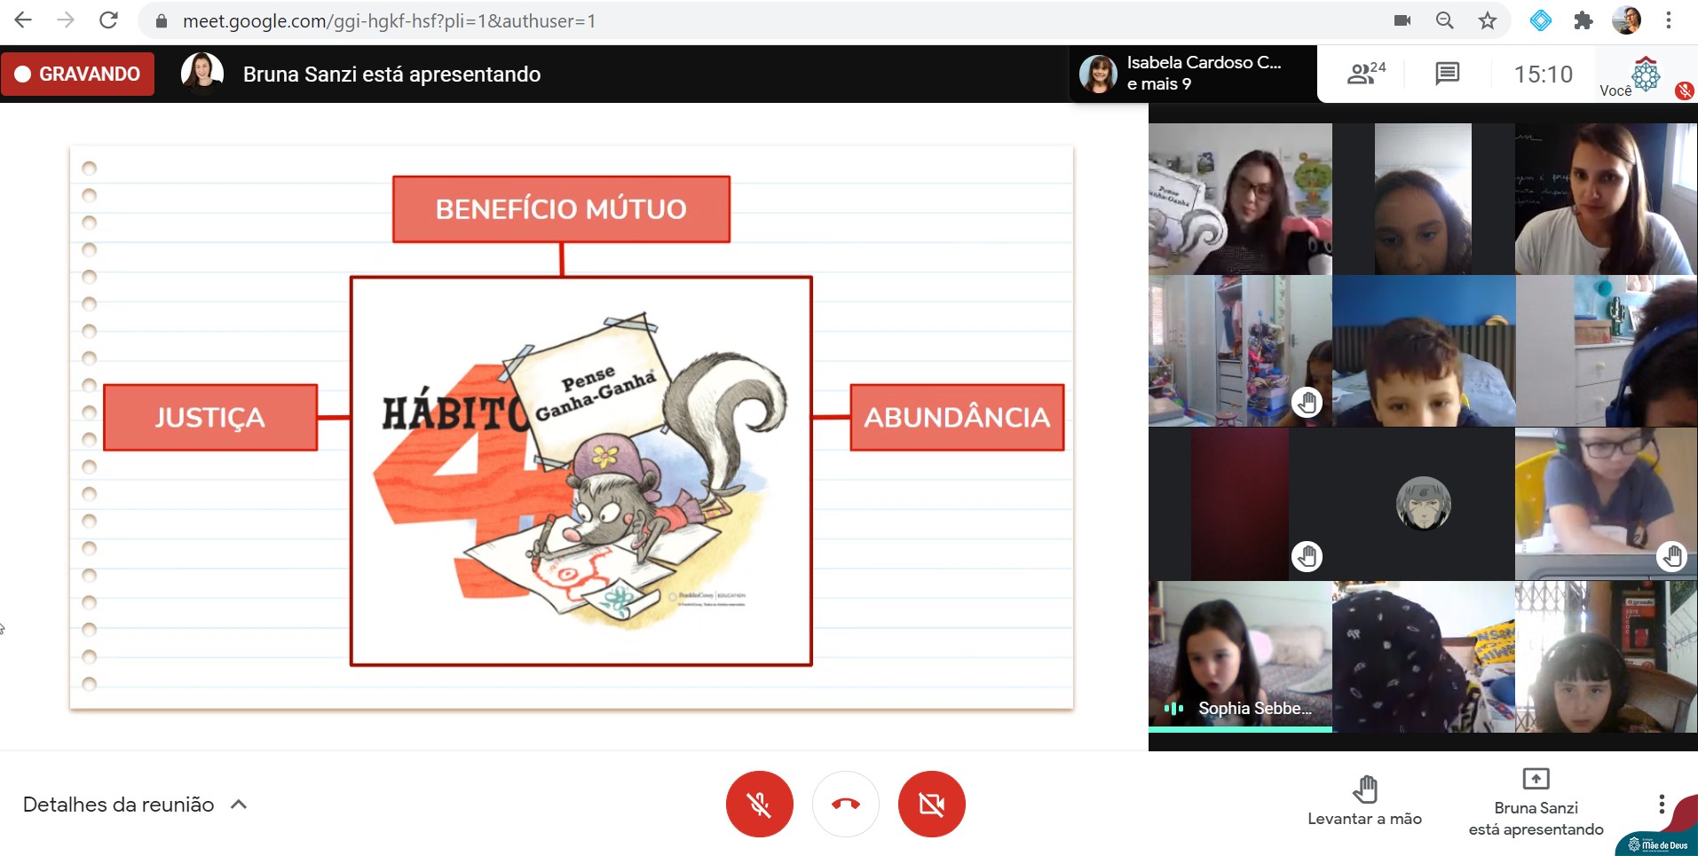Reload the page
This screenshot has height=856, width=1698.
pyautogui.click(x=108, y=20)
